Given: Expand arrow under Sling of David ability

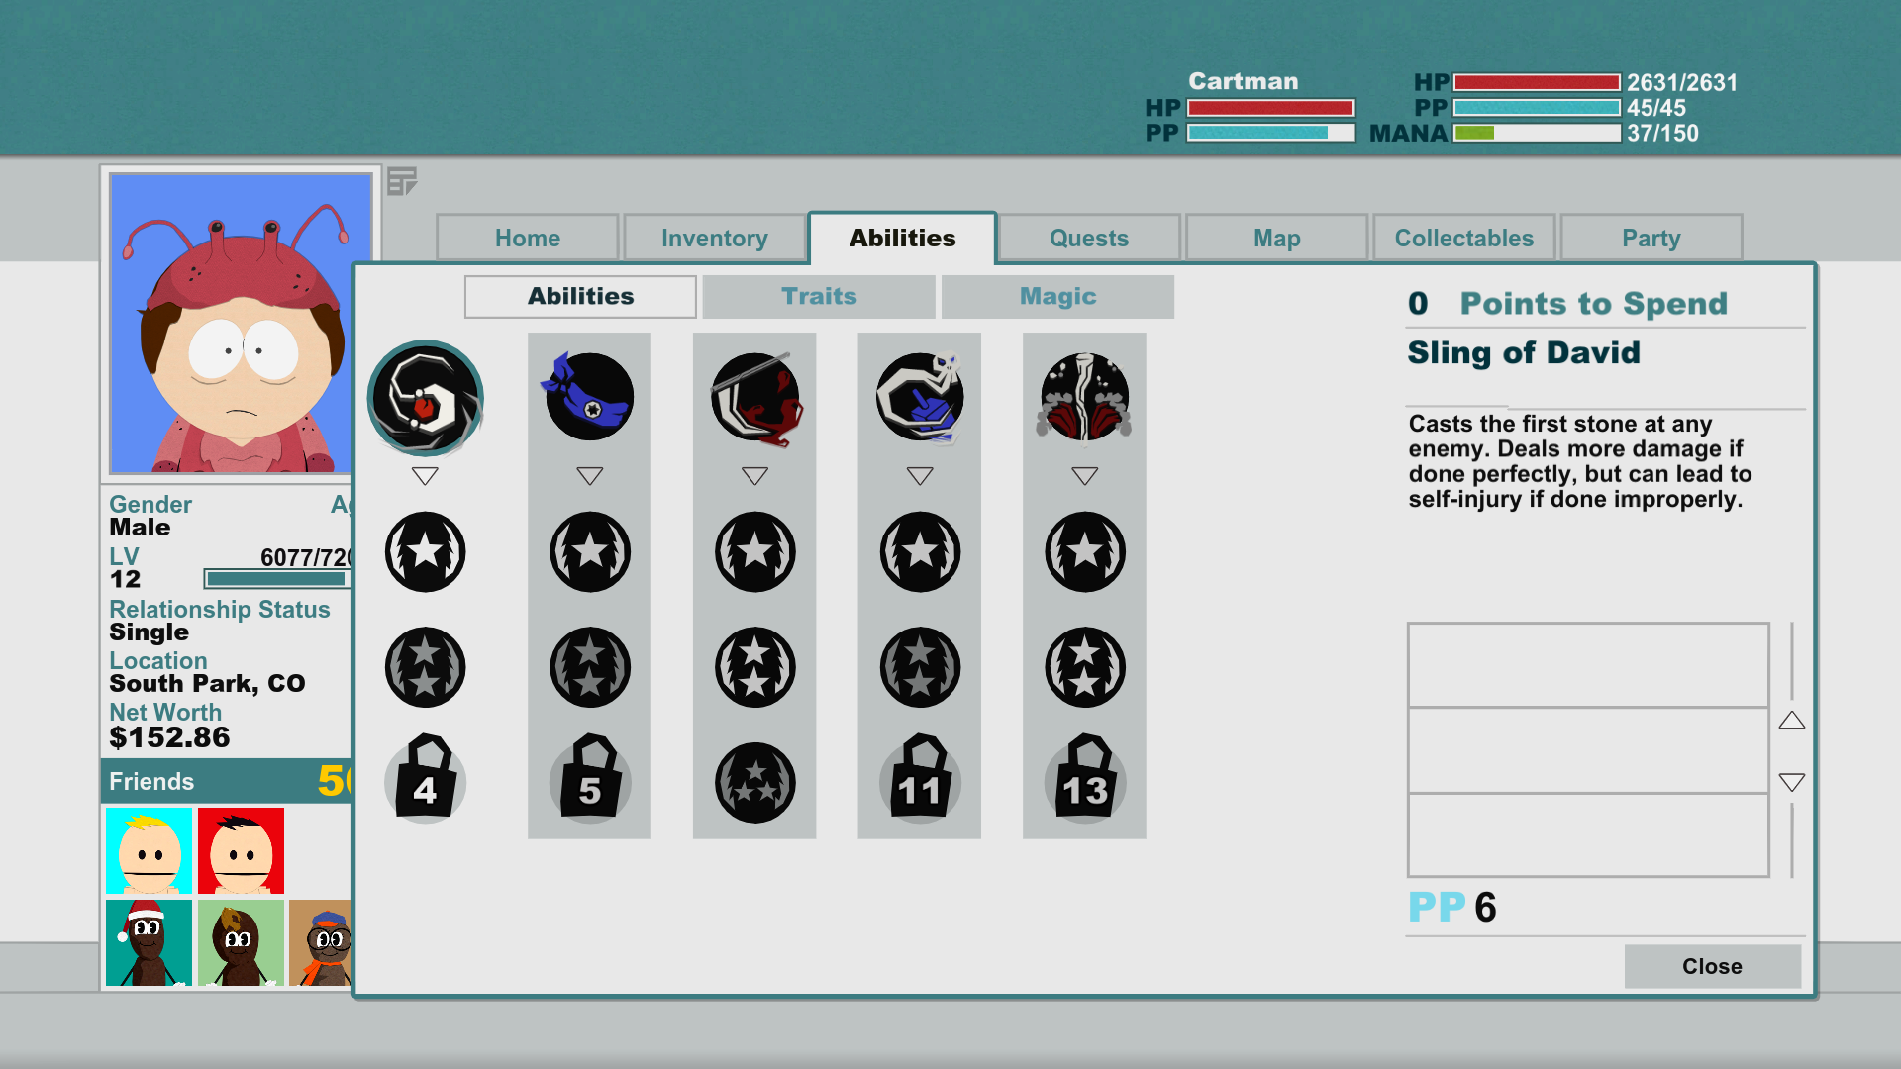Looking at the screenshot, I should [425, 476].
